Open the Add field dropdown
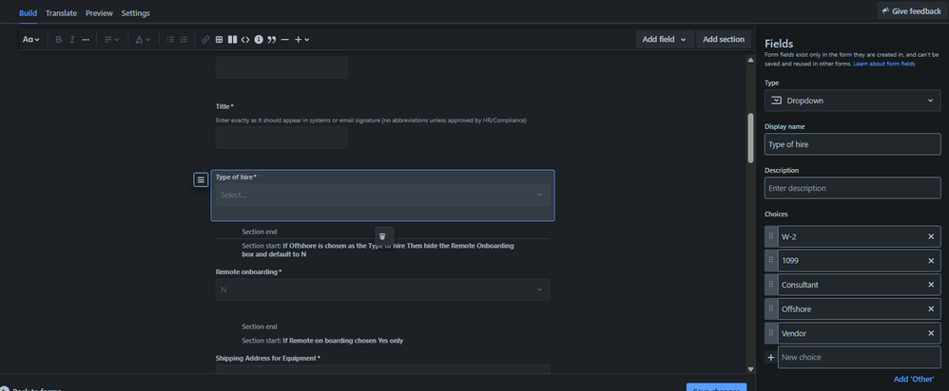The image size is (949, 391). 665,39
